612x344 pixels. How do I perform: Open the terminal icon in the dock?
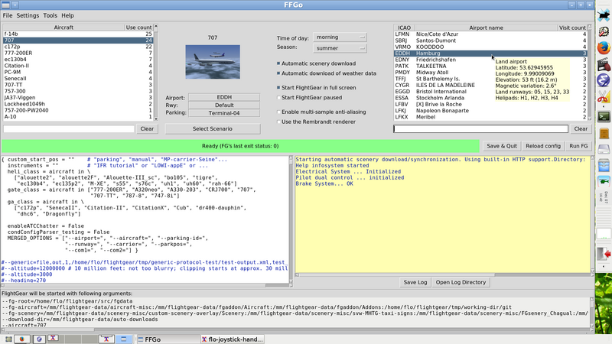coord(604,116)
